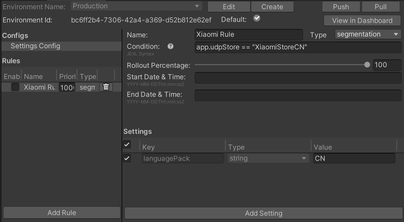Select Settings Config in Configs list
Viewport: 404px width, 222px height.
[x=35, y=46]
